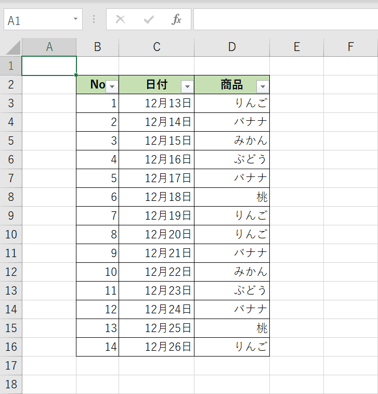Viewport: 378px width, 394px height.
Task: Select row 5 header
Action: pyautogui.click(x=11, y=141)
